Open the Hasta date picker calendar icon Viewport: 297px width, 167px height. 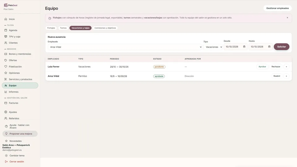click(x=269, y=47)
